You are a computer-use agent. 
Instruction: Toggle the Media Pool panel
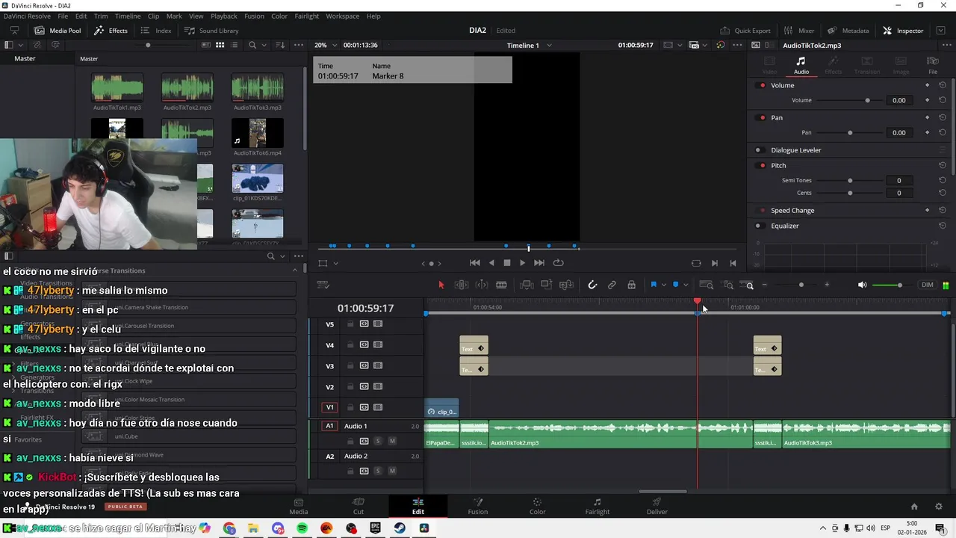pos(58,31)
